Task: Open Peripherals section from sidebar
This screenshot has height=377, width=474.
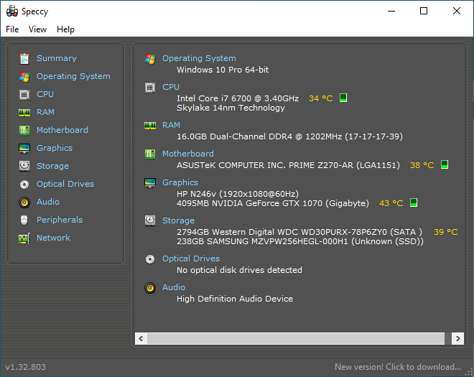Action: [x=60, y=220]
